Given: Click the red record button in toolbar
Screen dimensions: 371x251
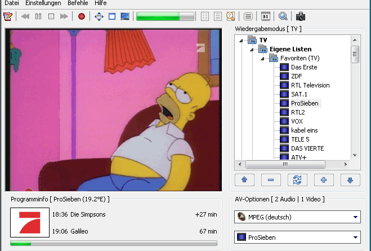Looking at the screenshot, I should click(x=82, y=16).
